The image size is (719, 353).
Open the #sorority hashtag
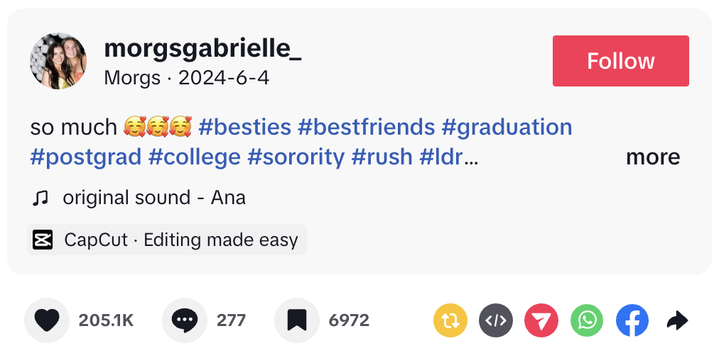coord(296,157)
